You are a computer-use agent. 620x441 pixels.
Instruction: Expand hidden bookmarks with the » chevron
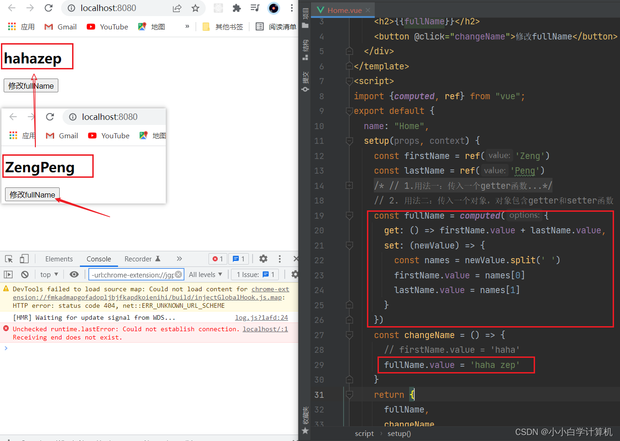(187, 27)
